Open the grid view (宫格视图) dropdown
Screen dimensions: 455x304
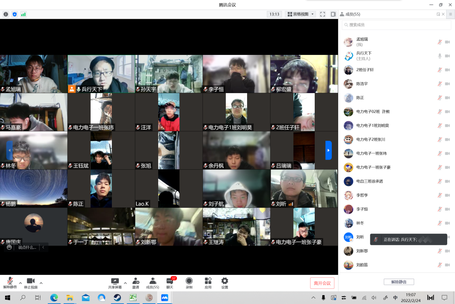[300, 14]
